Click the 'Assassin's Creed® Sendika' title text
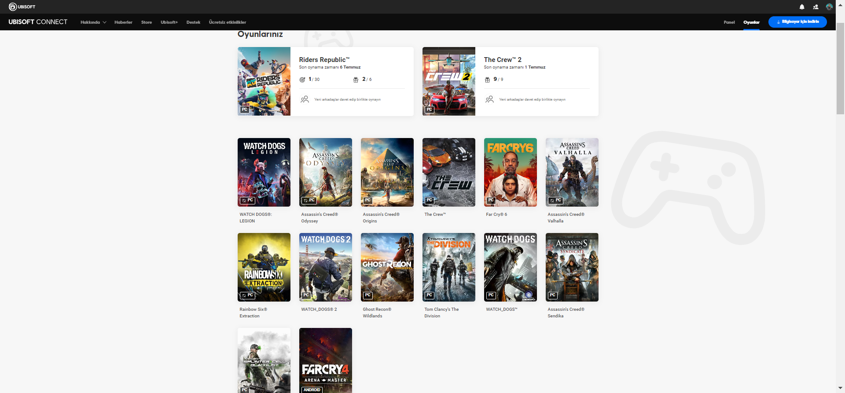This screenshot has width=845, height=393. tap(566, 313)
